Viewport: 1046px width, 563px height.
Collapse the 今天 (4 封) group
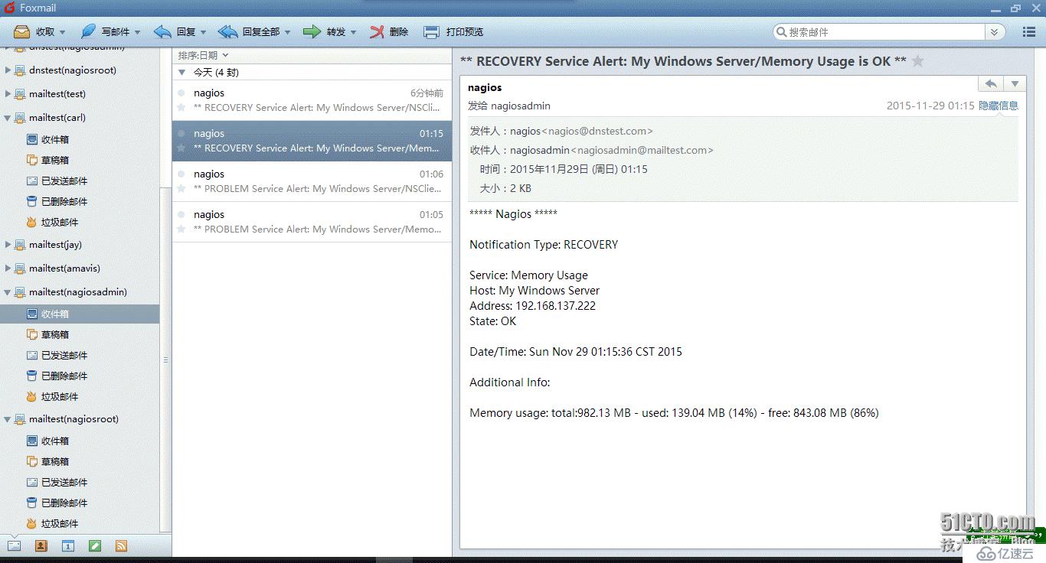point(181,73)
